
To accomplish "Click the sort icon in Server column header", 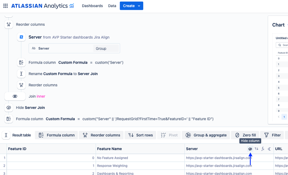I will coord(256,149).
